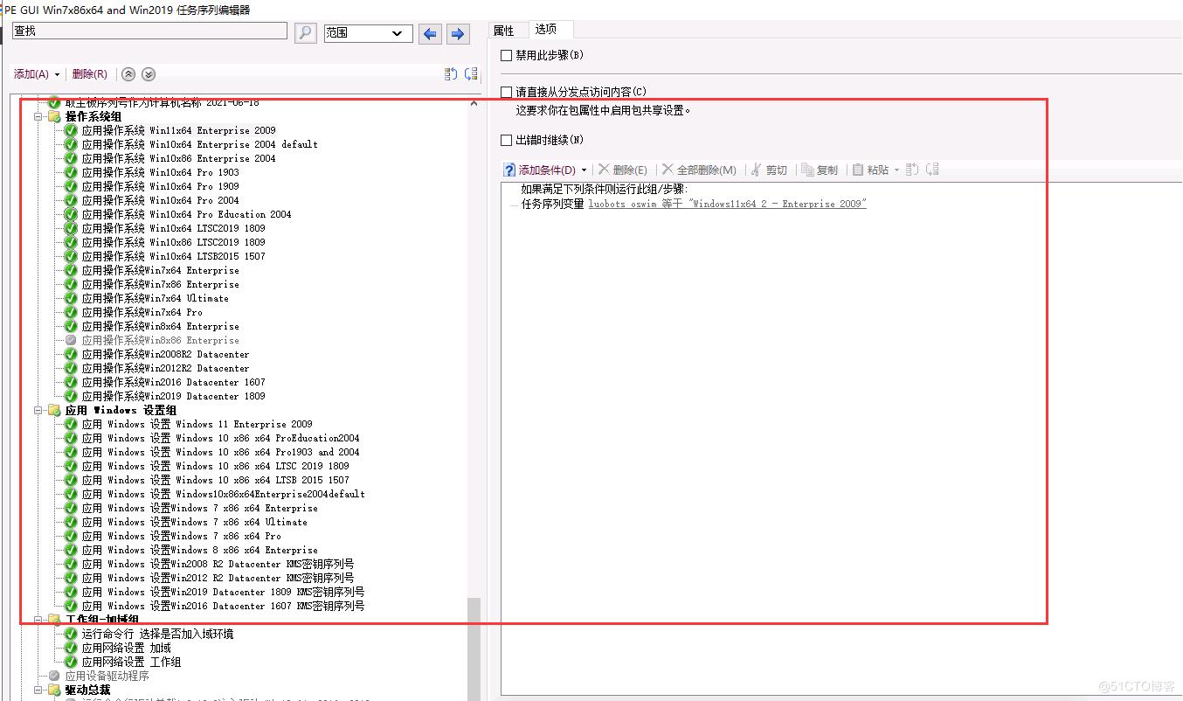Click the 剪切 scissors cut icon
This screenshot has height=701, width=1183.
(758, 169)
